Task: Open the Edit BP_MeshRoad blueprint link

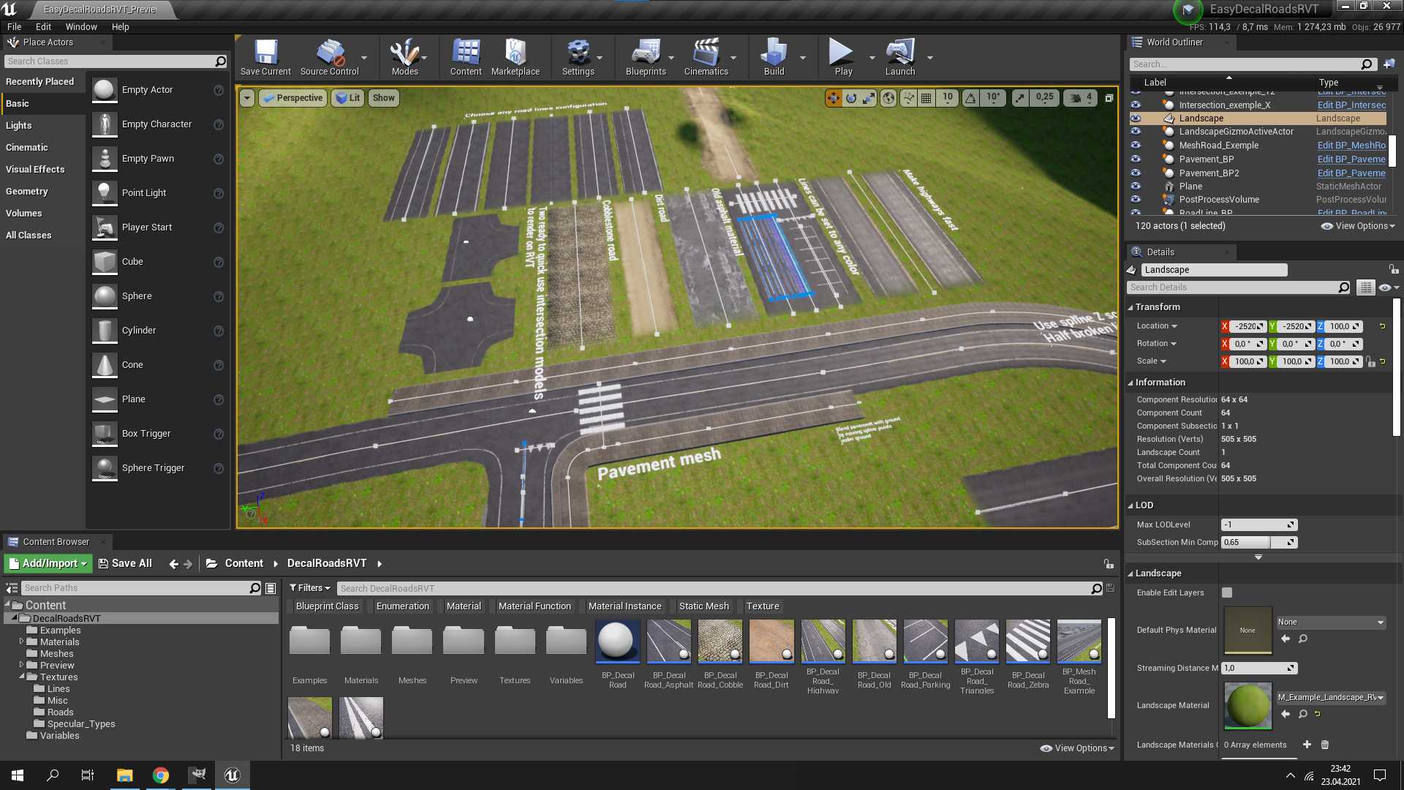Action: coord(1351,146)
